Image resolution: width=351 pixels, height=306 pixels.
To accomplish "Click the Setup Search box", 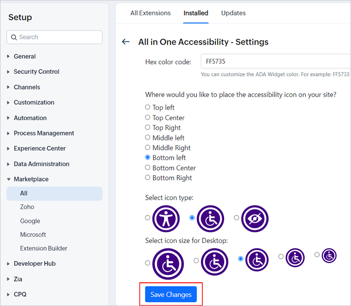I will (54, 37).
